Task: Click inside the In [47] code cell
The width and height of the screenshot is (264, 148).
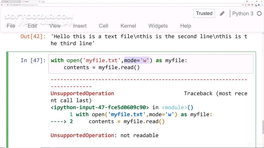Action: click(x=151, y=64)
